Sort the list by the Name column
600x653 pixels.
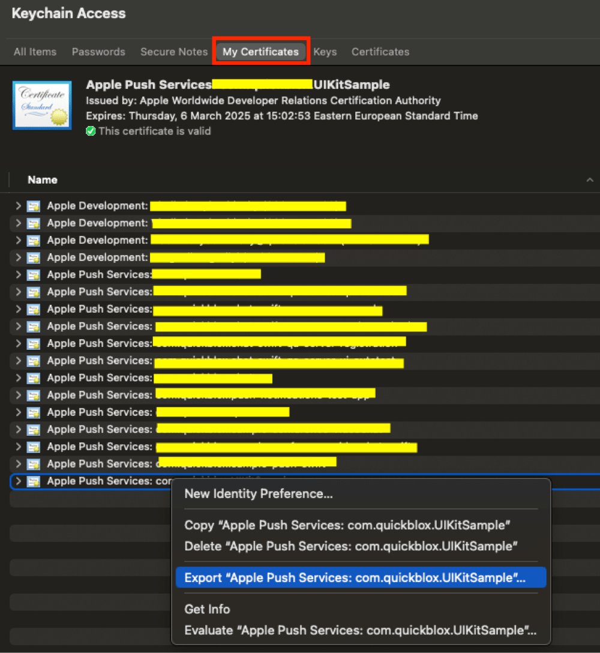point(43,180)
